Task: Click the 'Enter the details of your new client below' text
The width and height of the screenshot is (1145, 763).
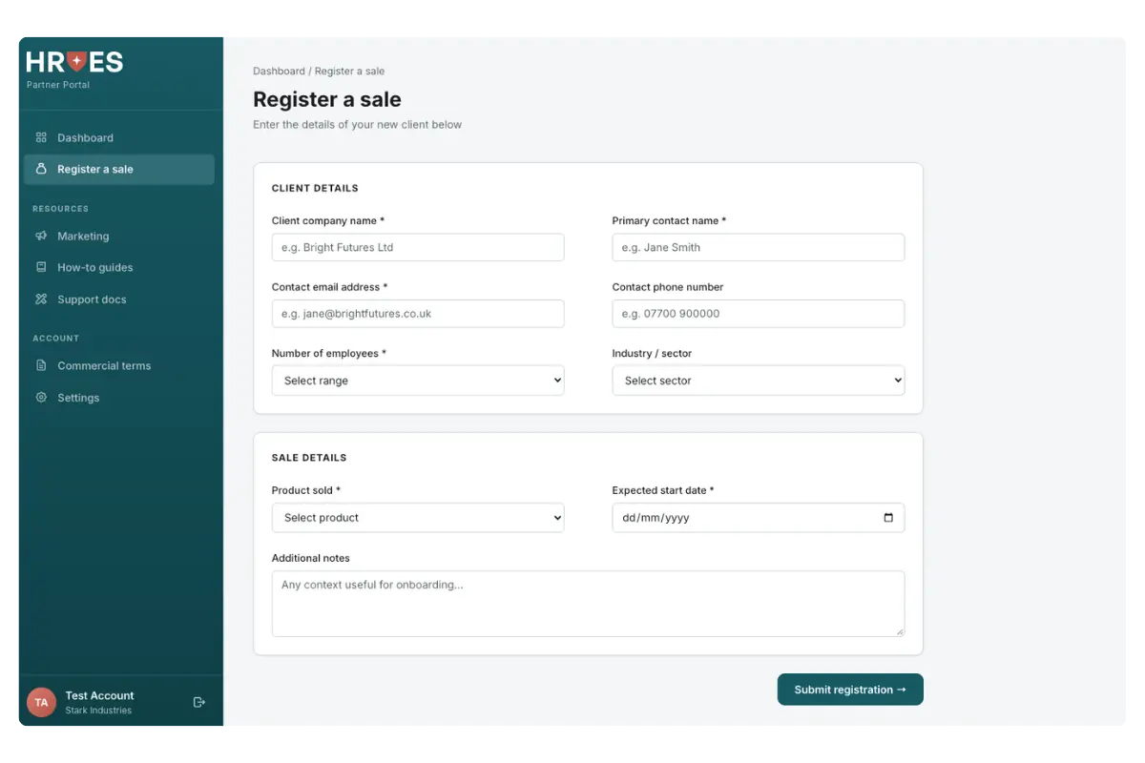Action: click(x=357, y=125)
